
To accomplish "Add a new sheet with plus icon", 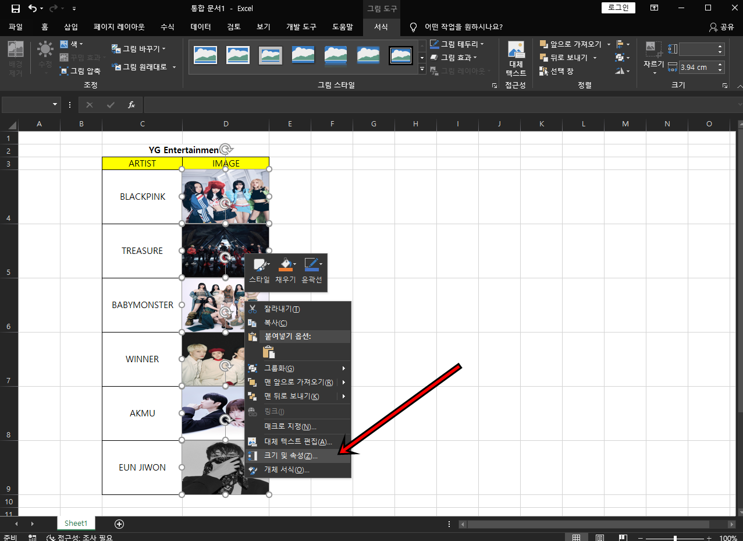I will click(x=119, y=524).
